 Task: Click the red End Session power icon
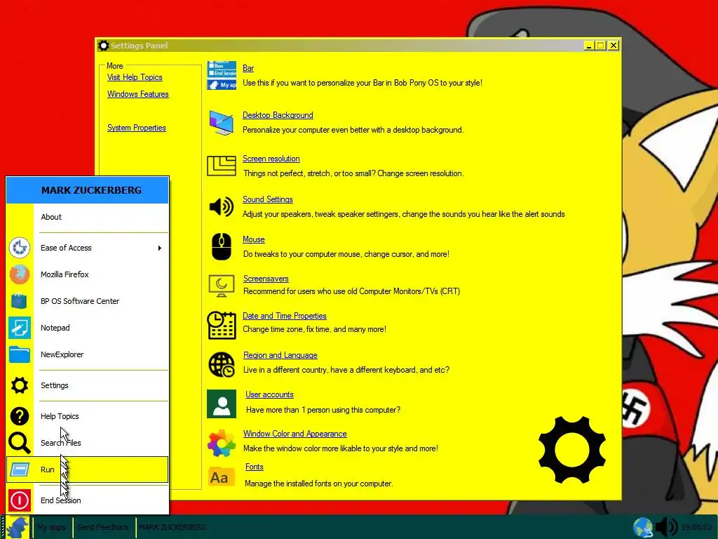19,500
